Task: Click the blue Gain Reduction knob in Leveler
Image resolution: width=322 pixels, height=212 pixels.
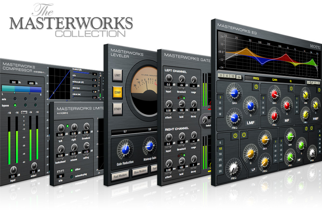Action: click(125, 149)
